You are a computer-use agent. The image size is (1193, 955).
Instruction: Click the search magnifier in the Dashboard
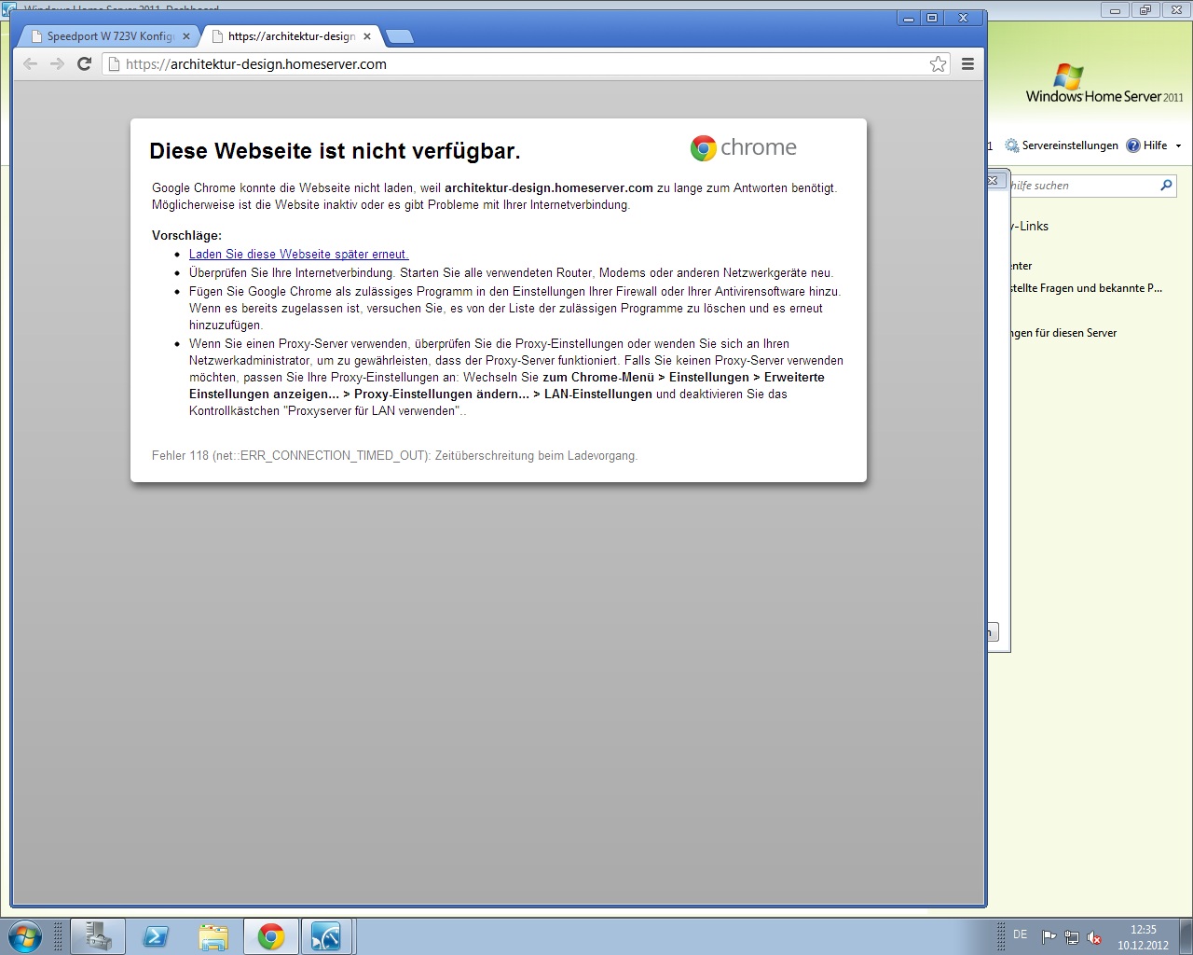coord(1166,186)
